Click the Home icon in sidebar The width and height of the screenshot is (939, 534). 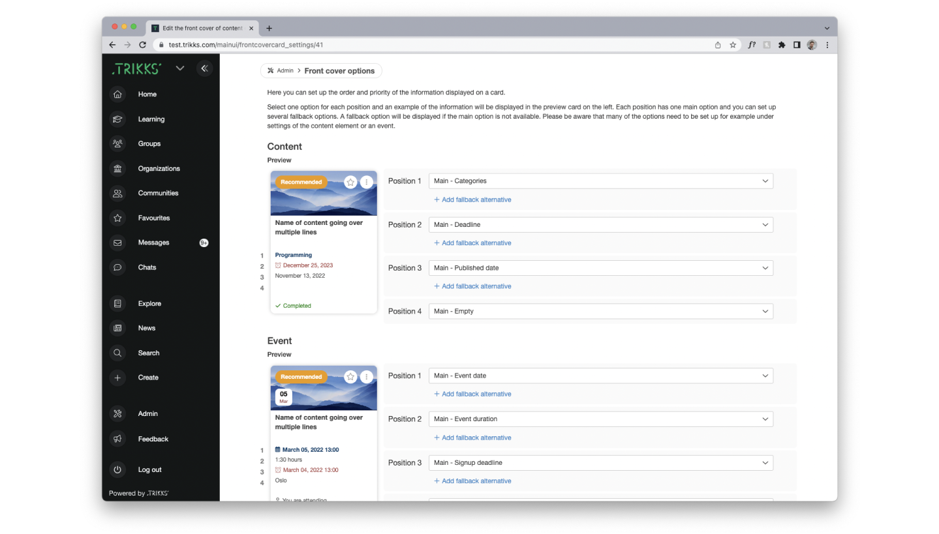tap(117, 95)
